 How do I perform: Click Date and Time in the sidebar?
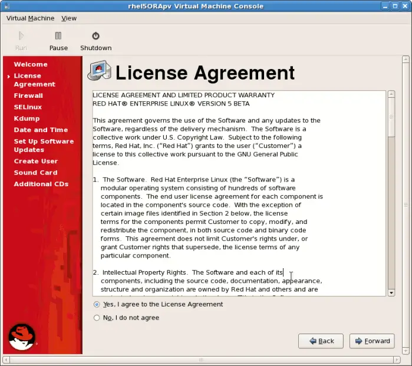point(41,130)
